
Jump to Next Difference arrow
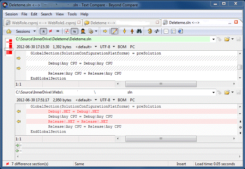124,31
